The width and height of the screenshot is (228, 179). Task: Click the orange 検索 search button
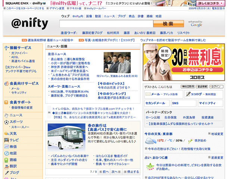tap(169, 24)
